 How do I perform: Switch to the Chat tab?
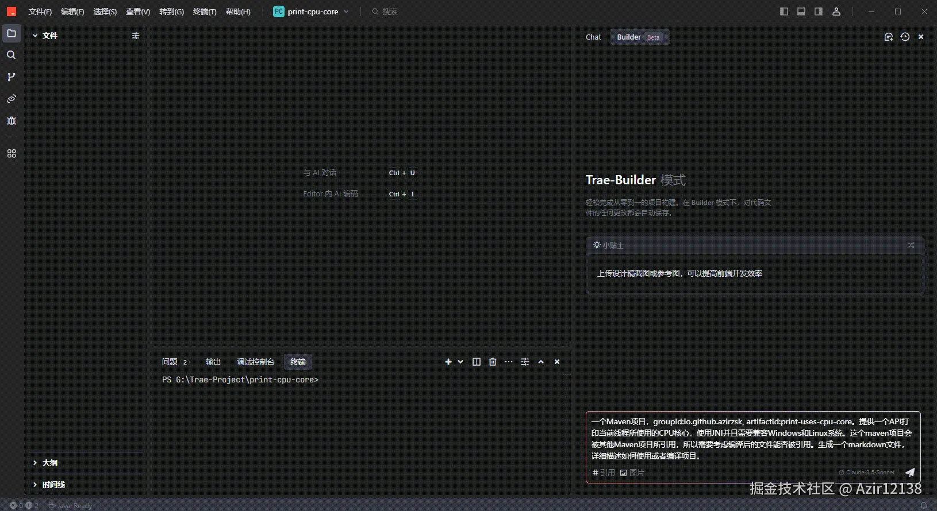click(x=593, y=37)
